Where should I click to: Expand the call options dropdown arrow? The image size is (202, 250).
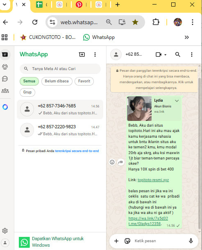click(166, 55)
